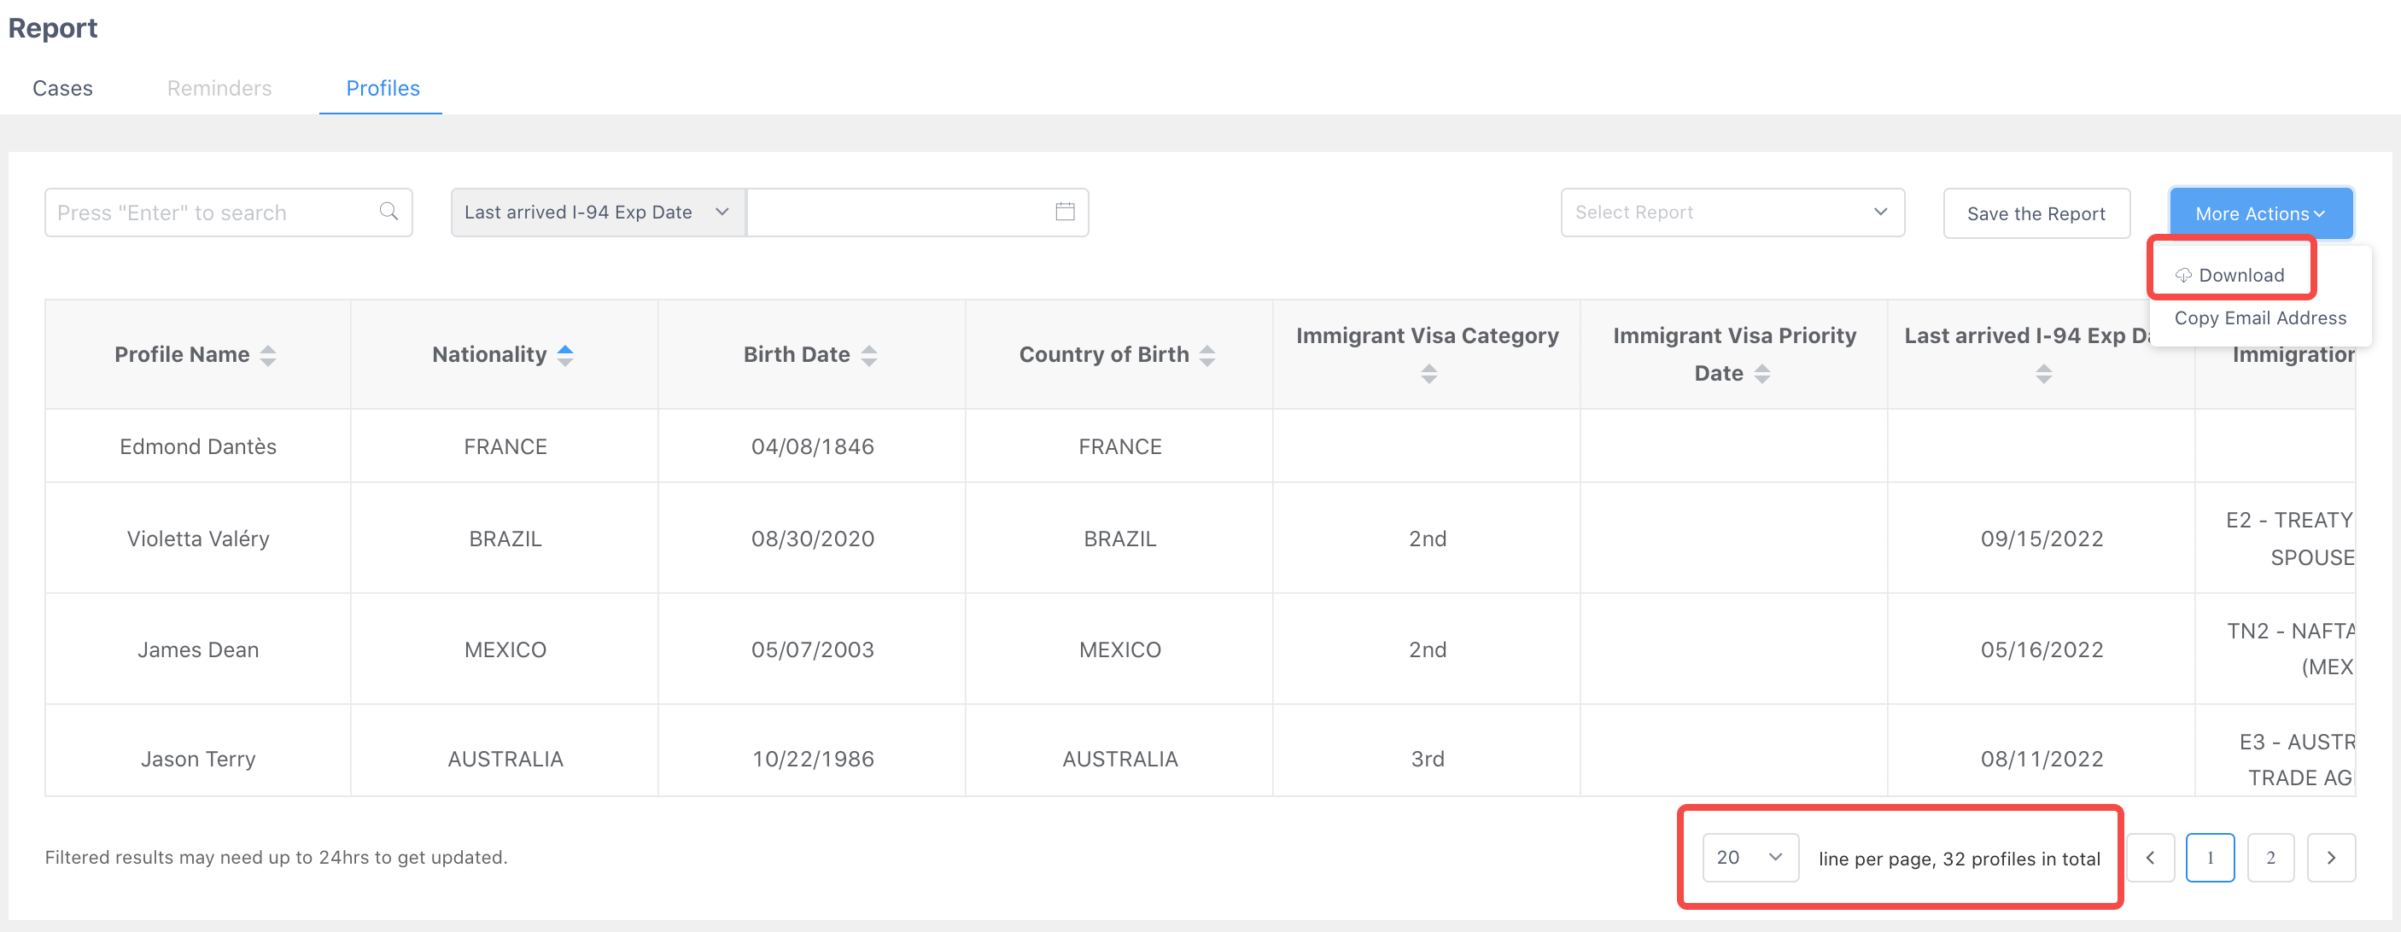The width and height of the screenshot is (2401, 932).
Task: Expand the More Actions menu button
Action: coord(2260,213)
